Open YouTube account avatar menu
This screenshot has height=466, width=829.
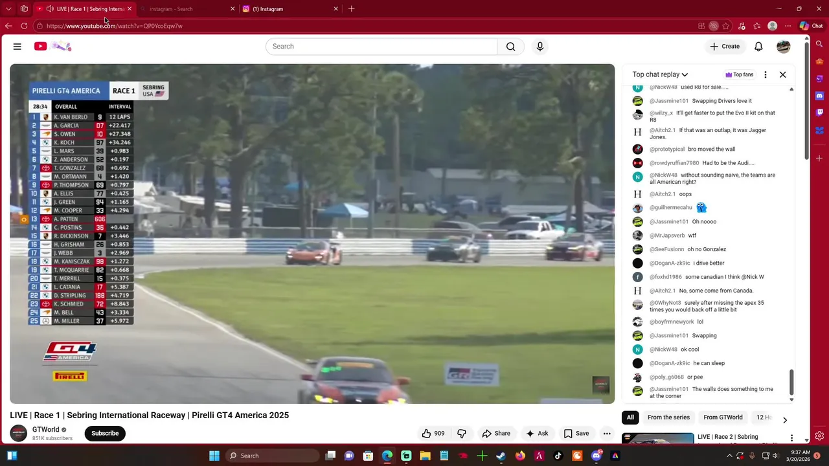(x=784, y=47)
